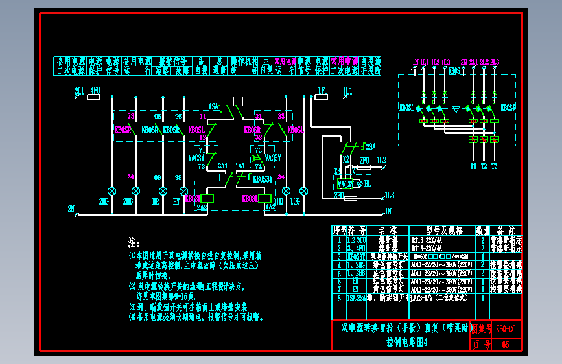Select the 4FU fuse symbol
The image size is (562, 364).
(x=94, y=97)
